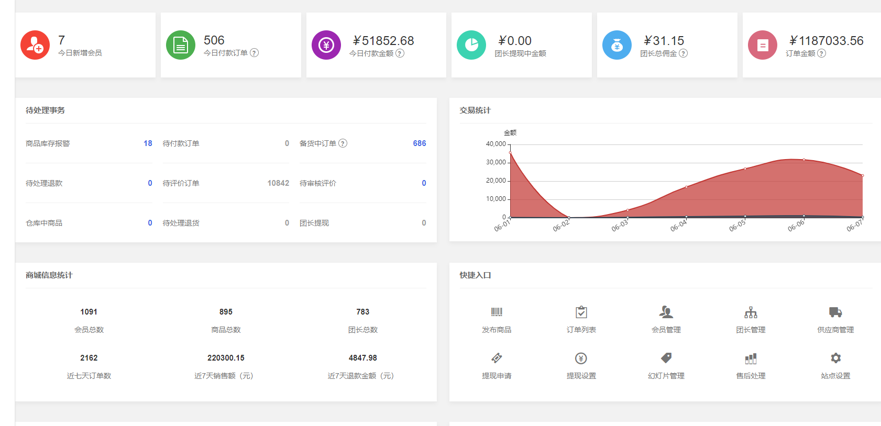Image resolution: width=881 pixels, height=426 pixels.
Task: Click 待付款订单 label
Action: pos(181,143)
